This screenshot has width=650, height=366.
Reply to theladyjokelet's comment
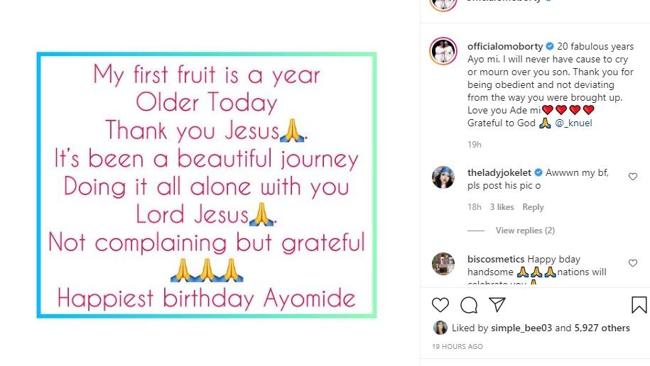pos(533,207)
